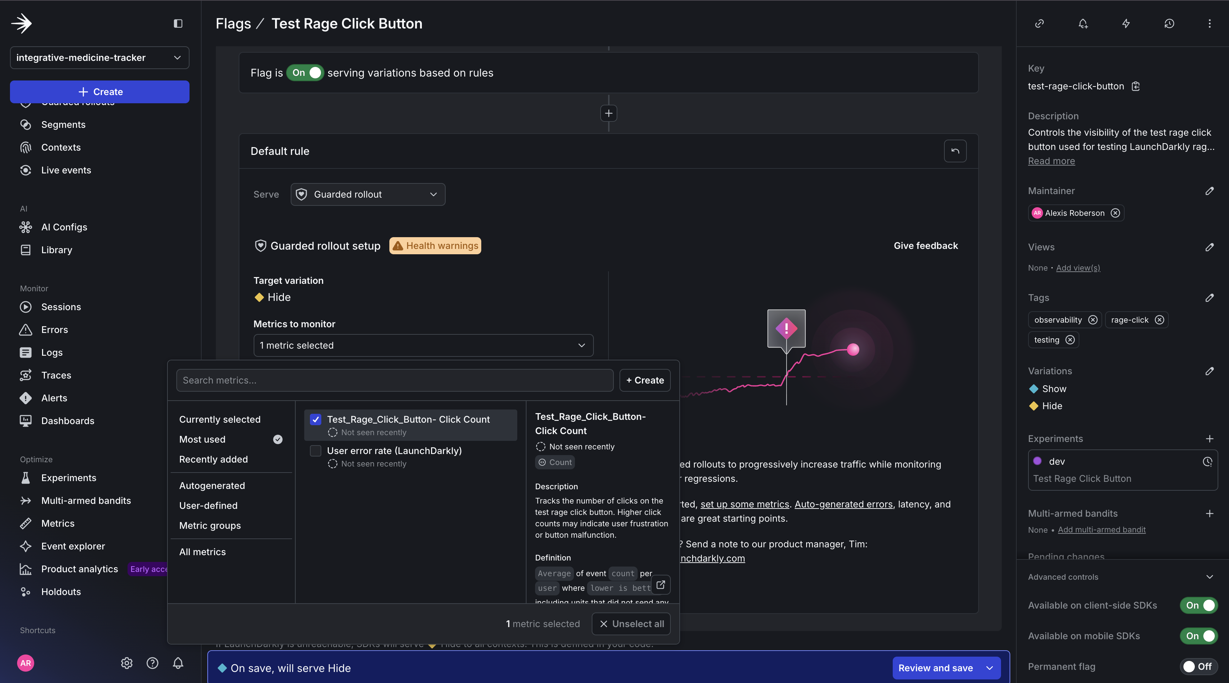
Task: Switch to All metrics in the picker
Action: point(202,552)
